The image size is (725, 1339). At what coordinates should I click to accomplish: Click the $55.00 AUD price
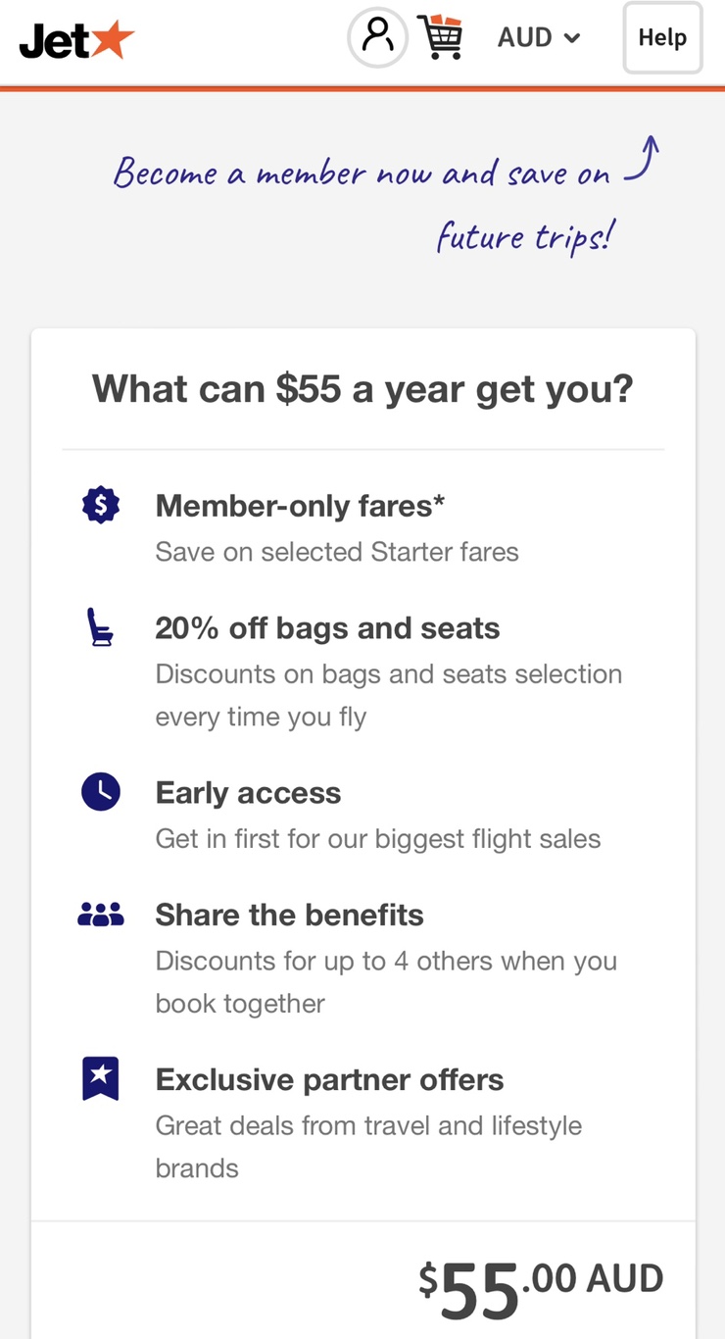pyautogui.click(x=541, y=1286)
